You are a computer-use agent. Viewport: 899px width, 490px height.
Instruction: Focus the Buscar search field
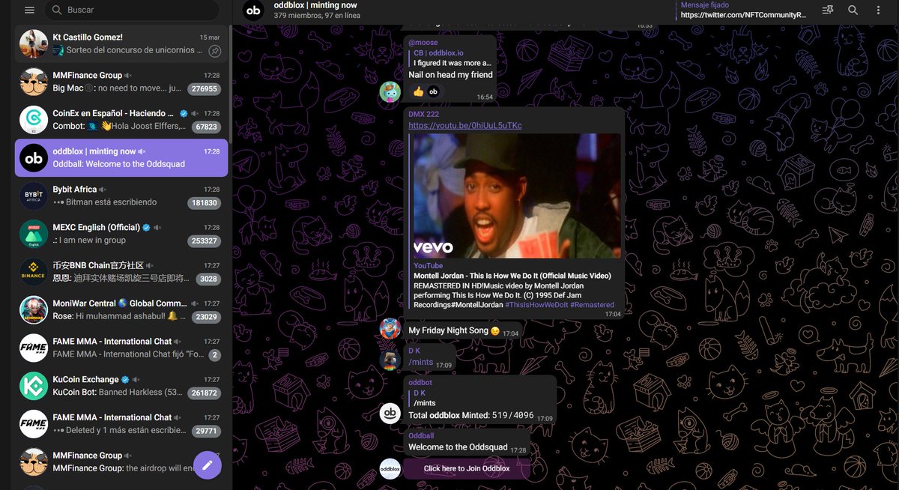pos(131,10)
